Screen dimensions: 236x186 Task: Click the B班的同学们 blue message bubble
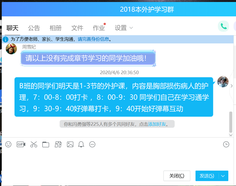[x=114, y=97]
